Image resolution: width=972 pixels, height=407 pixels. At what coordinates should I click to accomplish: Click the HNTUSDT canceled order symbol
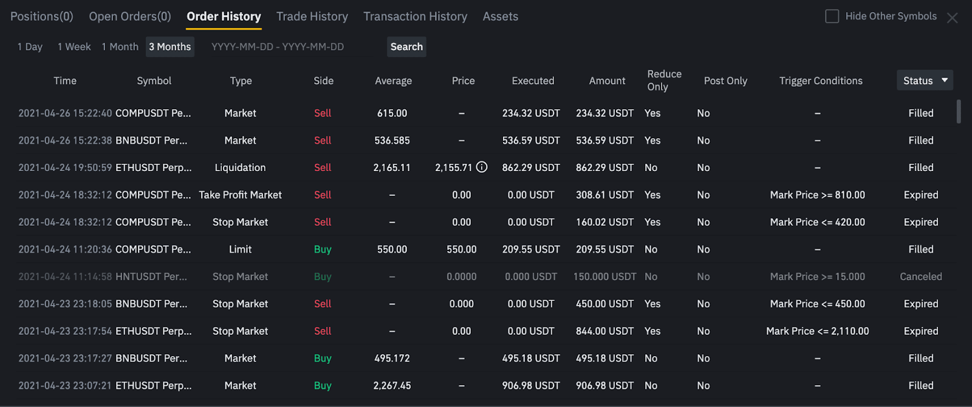pyautogui.click(x=151, y=277)
